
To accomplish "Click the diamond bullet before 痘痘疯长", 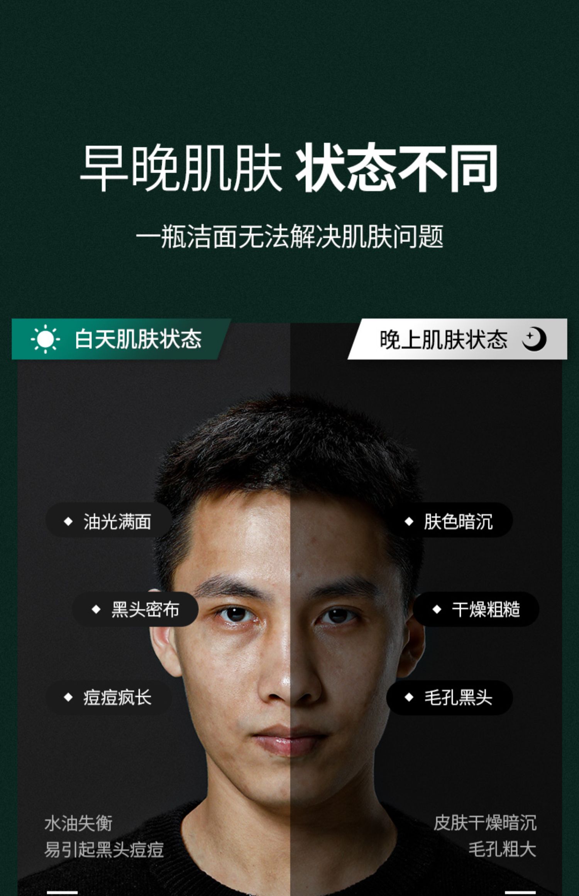I will (68, 697).
